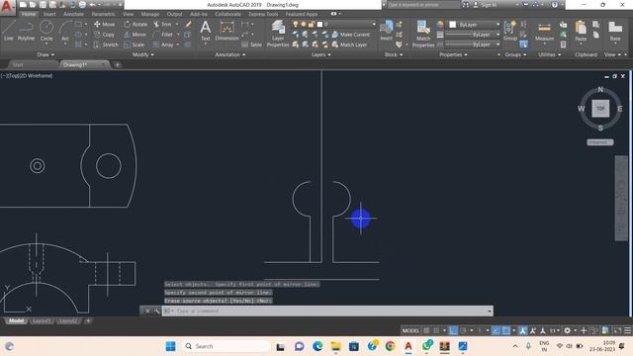Toggle object snap tracking in status bar

coord(496,330)
